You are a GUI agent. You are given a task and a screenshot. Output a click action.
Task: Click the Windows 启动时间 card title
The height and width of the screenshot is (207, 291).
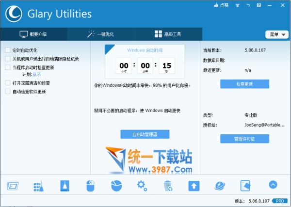tap(145, 50)
